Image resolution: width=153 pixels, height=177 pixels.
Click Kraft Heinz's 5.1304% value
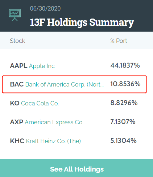click(x=124, y=141)
